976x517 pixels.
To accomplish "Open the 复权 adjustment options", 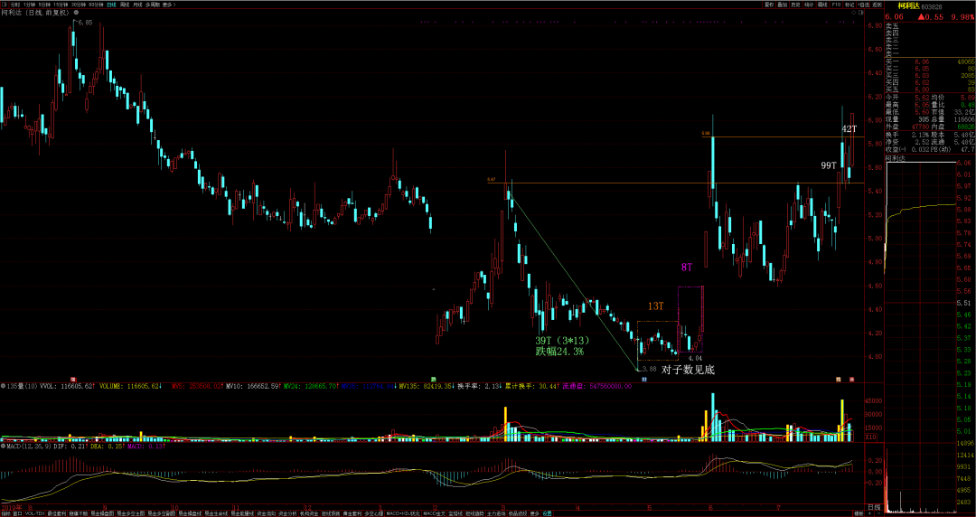I will (x=769, y=5).
